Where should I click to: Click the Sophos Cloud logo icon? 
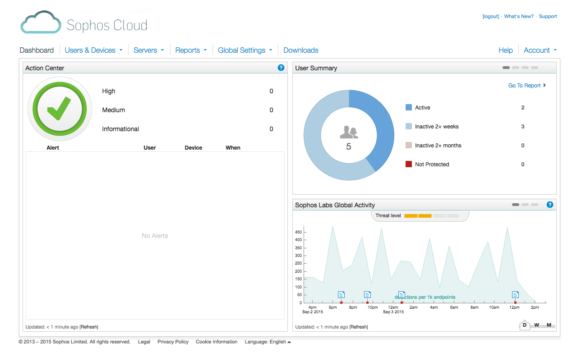click(41, 23)
